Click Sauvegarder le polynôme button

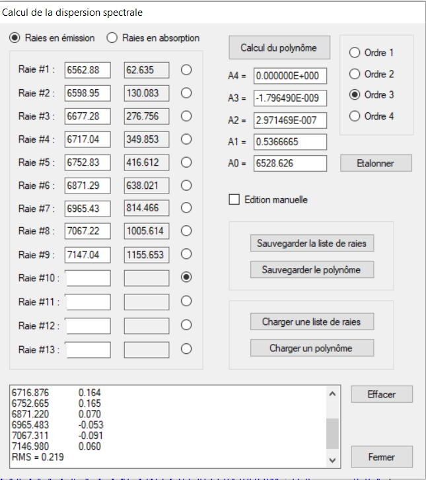tap(312, 269)
